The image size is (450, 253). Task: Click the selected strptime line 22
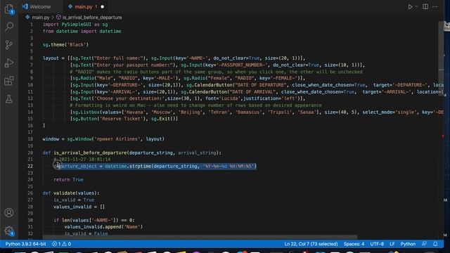coord(155,166)
